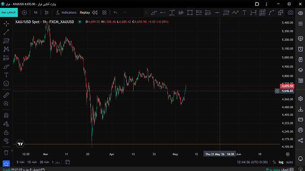Switch to the 5-minute quick timeframe
Viewport: 305px width, 171px height.
click(20, 162)
